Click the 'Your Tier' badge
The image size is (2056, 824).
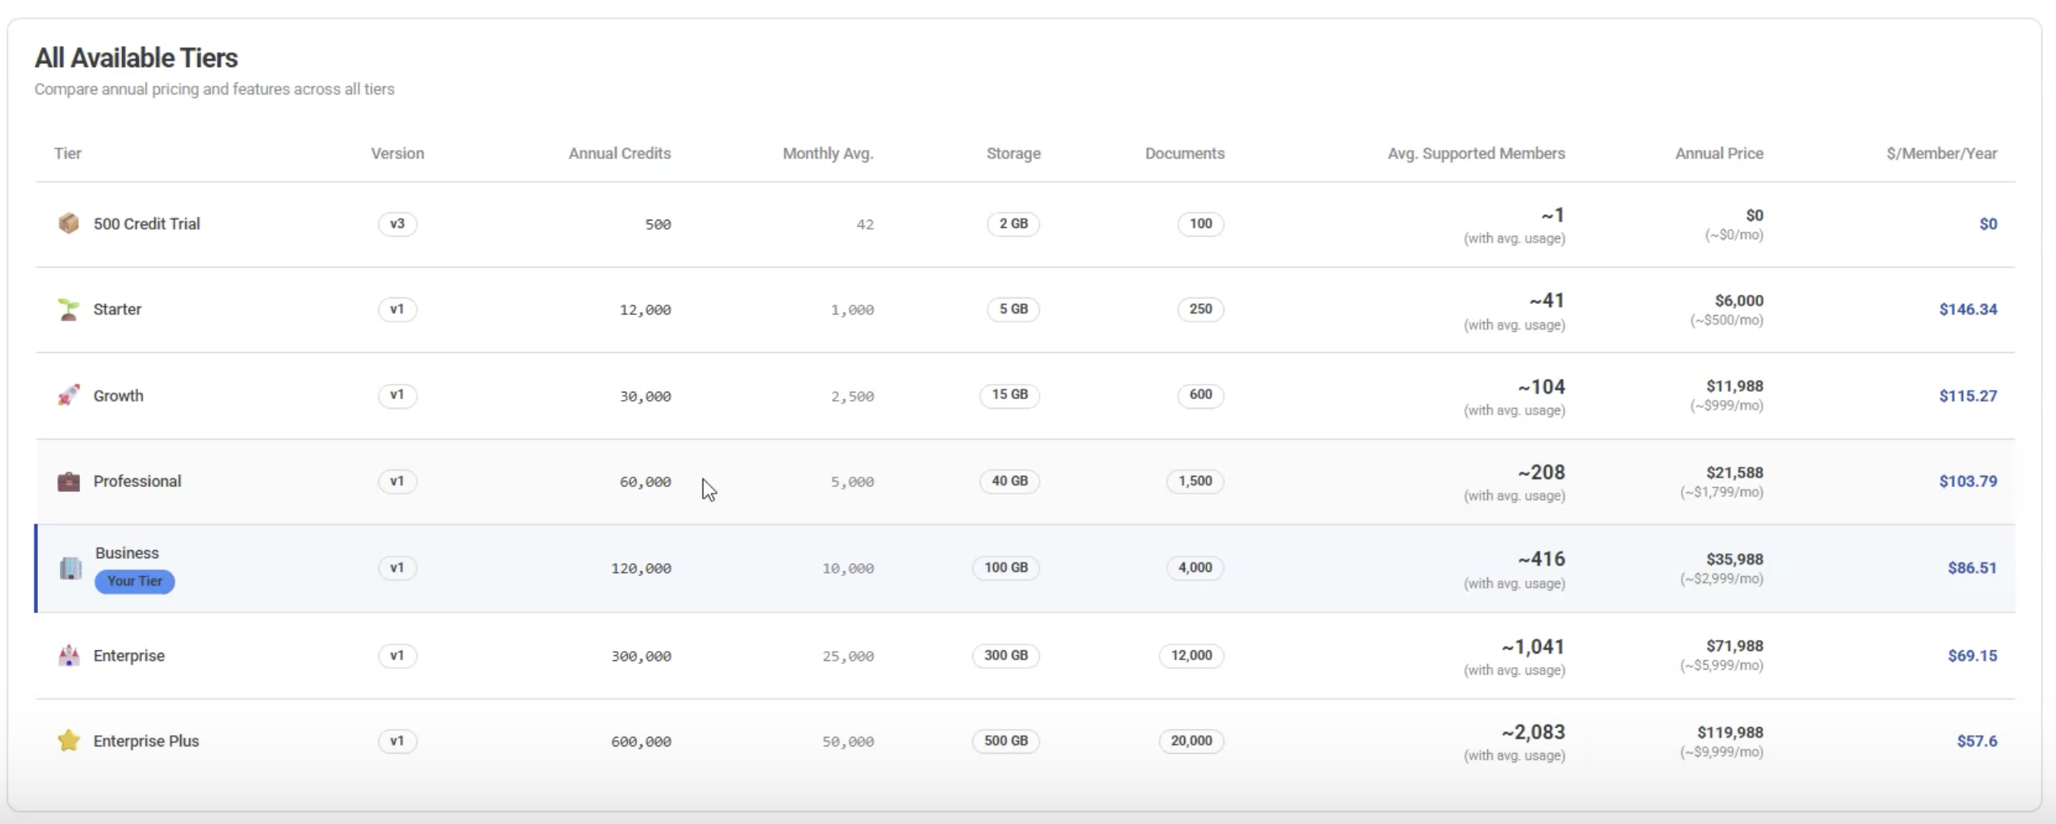134,581
